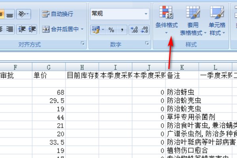Click the cell reading 防治蚜虫

[182, 92]
